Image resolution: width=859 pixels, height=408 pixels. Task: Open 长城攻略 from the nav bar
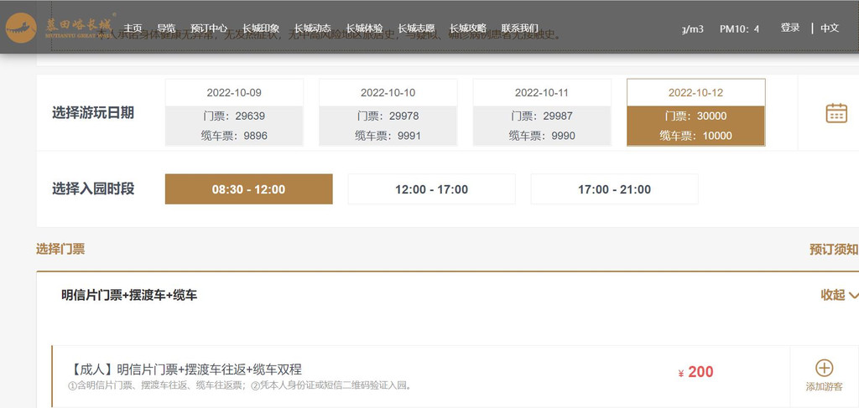pyautogui.click(x=467, y=28)
